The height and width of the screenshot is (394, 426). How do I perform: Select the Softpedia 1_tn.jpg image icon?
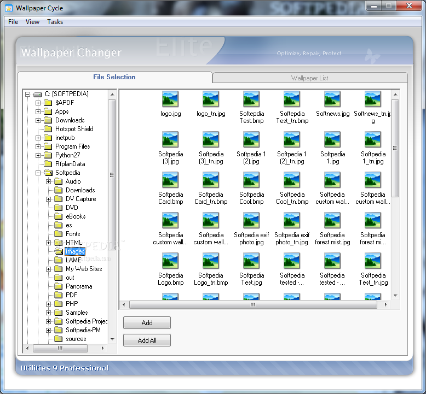tap(373, 139)
